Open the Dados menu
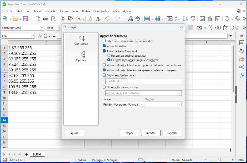The width and height of the screenshot is (247, 163). pos(86,11)
